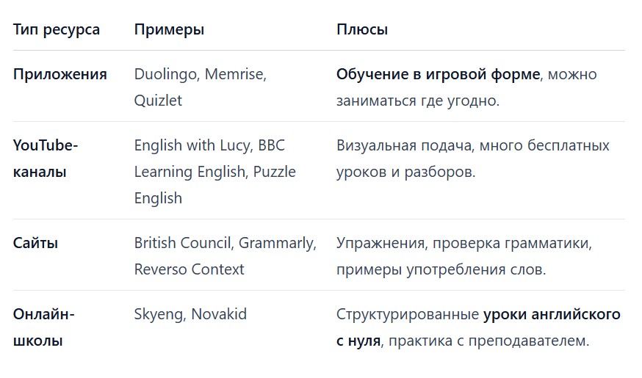Click the "Reverso Context" text
Image resolution: width=642 pixels, height=378 pixels.
click(189, 269)
